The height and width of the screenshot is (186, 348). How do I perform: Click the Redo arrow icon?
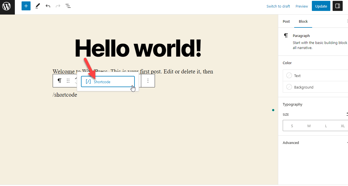[x=58, y=6]
